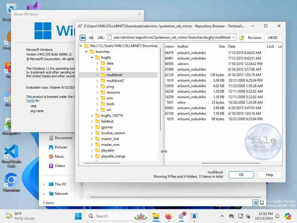
Task: Collapse the bugfix folder node
Action: click(92, 57)
